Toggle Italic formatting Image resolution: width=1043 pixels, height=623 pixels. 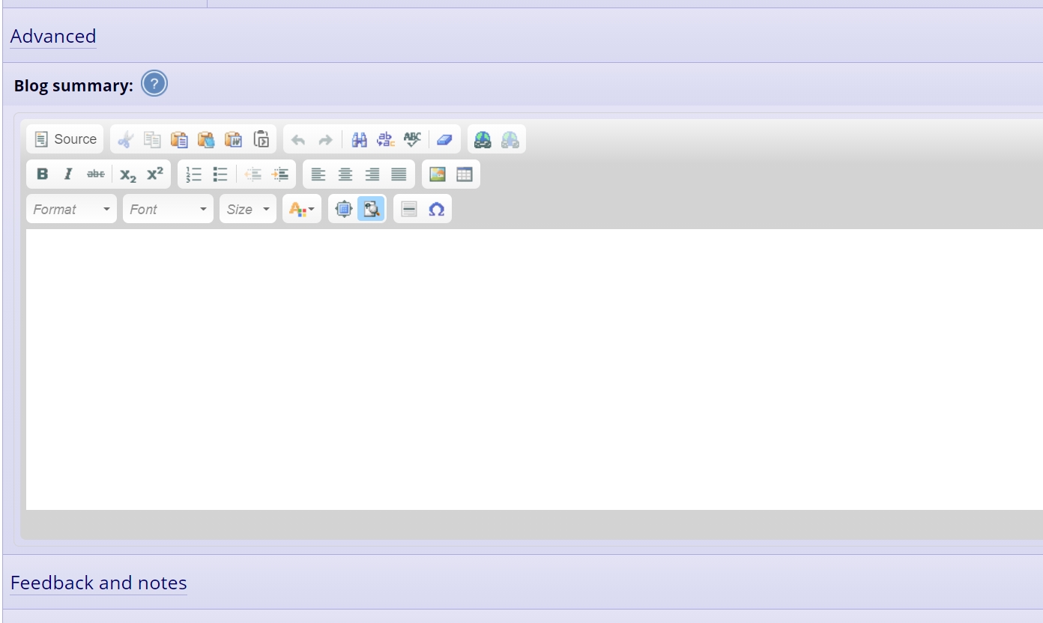68,174
